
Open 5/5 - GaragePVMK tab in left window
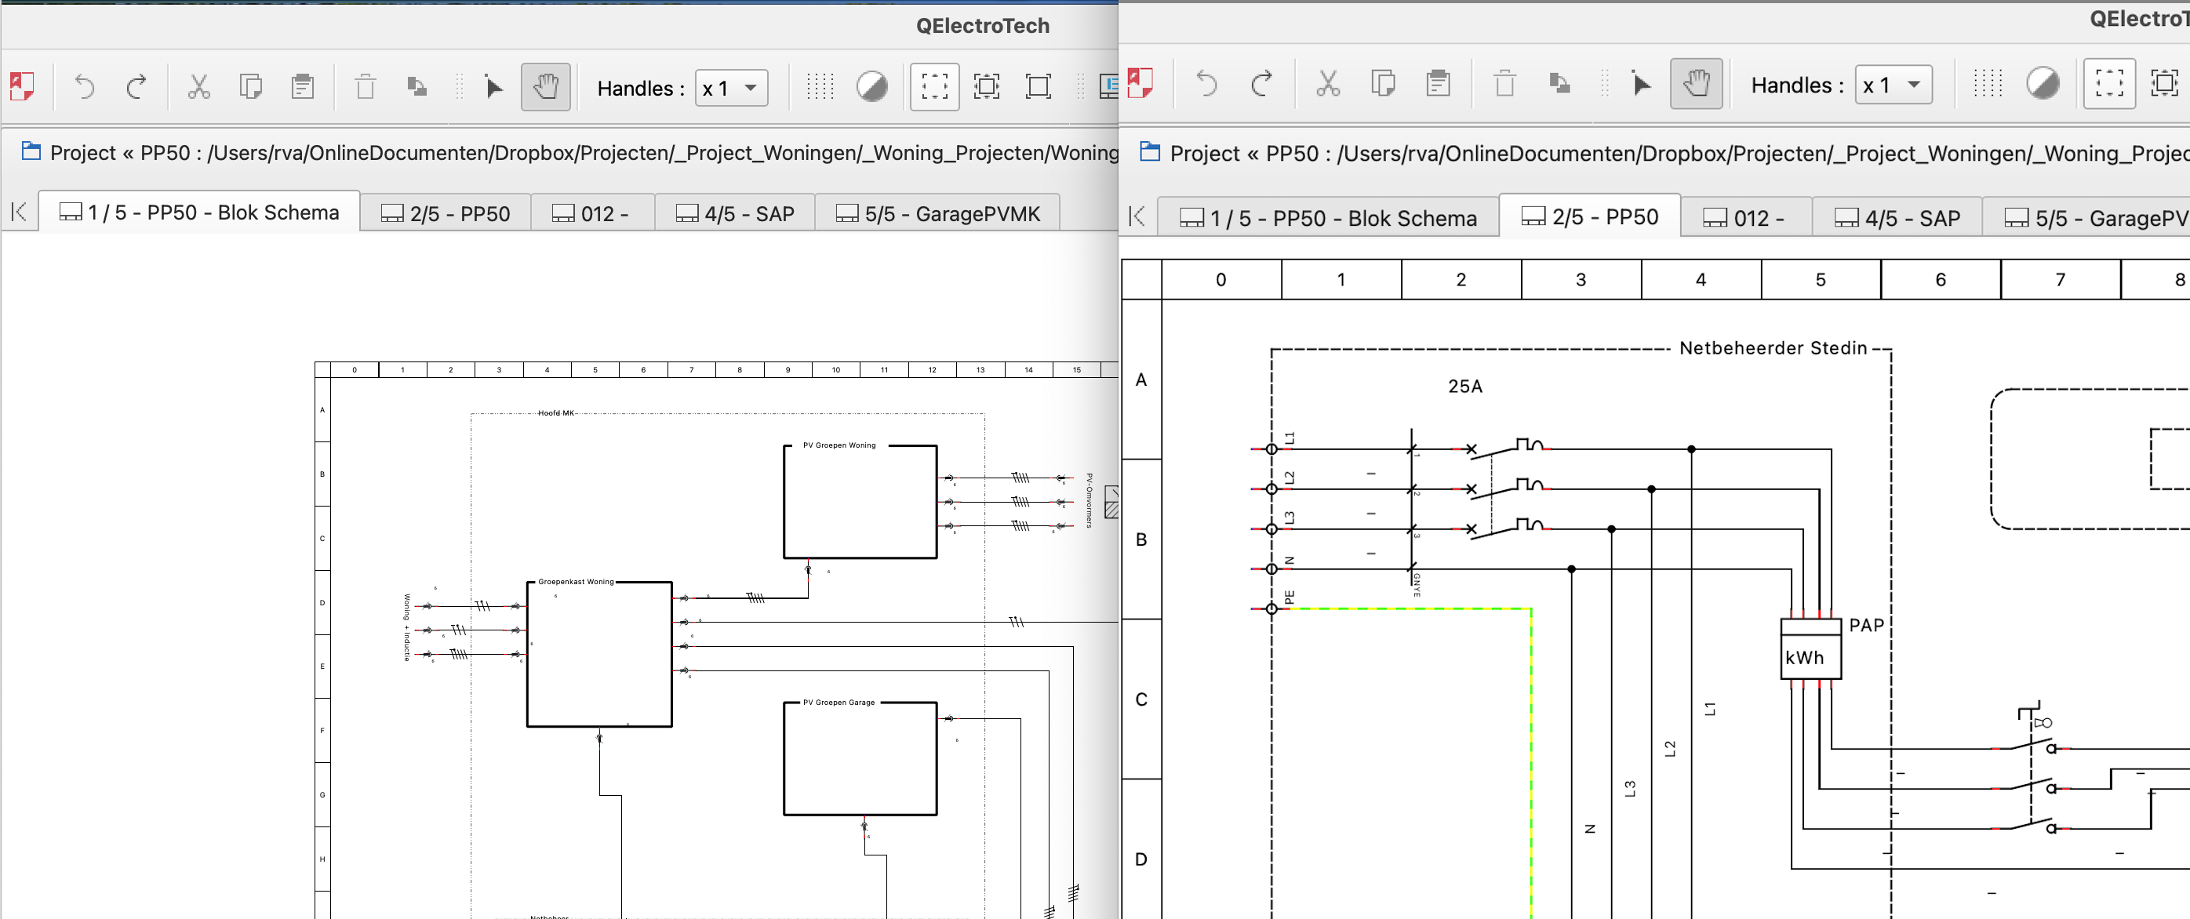[939, 213]
